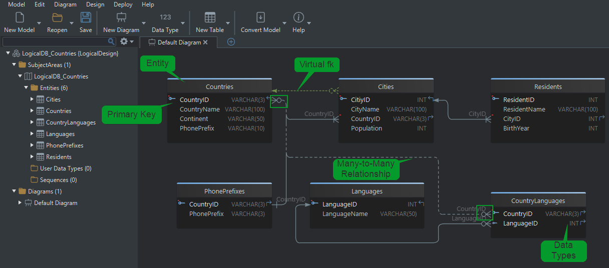This screenshot has width=609, height=268.
Task: Open the Help menu in menu bar
Action: (x=148, y=4)
